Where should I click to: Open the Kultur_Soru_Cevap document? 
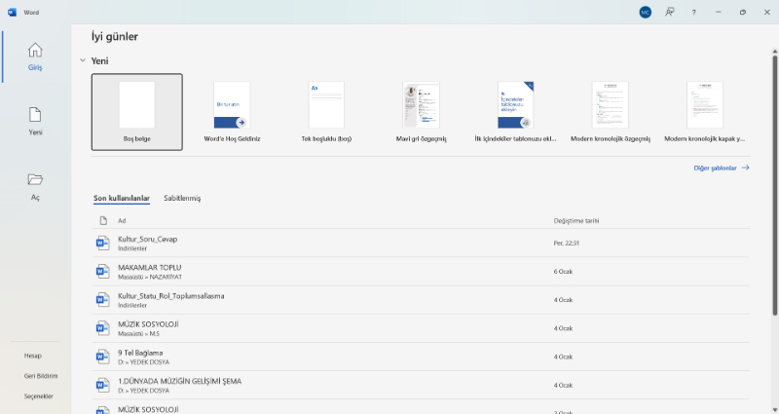(421, 243)
